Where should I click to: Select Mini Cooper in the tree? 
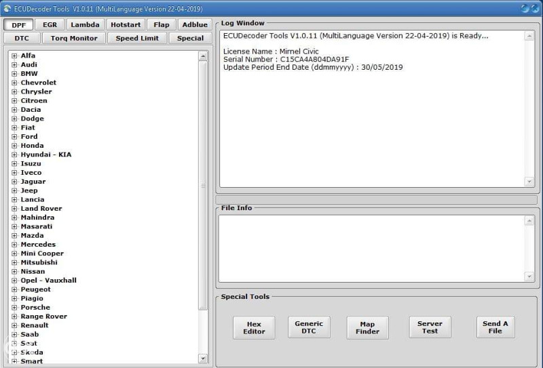point(42,253)
